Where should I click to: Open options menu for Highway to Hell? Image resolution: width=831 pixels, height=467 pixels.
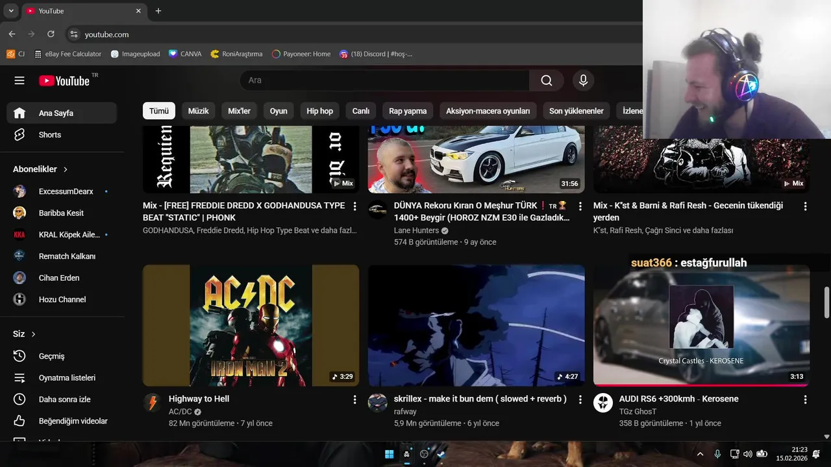354,400
